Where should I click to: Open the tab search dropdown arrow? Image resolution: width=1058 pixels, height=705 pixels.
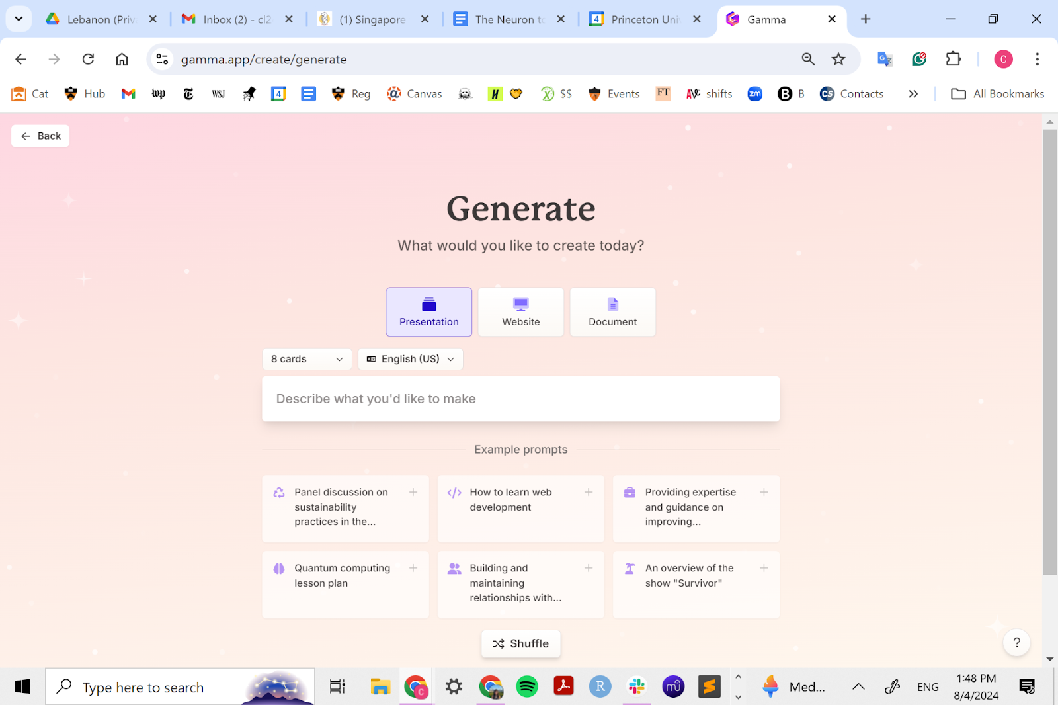pyautogui.click(x=19, y=19)
